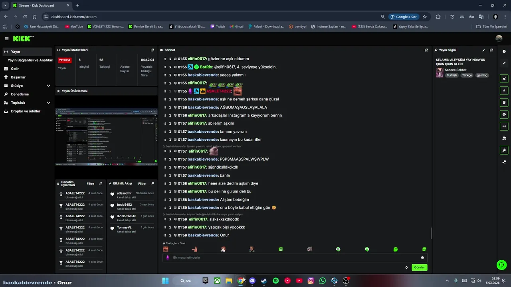The width and height of the screenshot is (511, 287).
Task: Select Yayın in the left sidebar
Action: point(27,51)
